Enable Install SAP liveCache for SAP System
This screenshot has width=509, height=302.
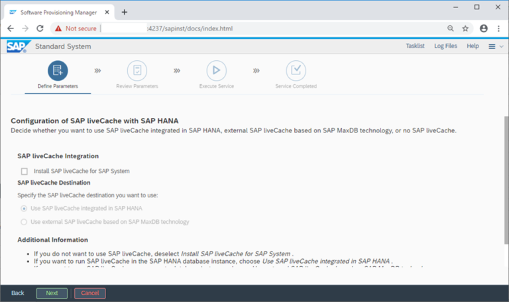25,171
